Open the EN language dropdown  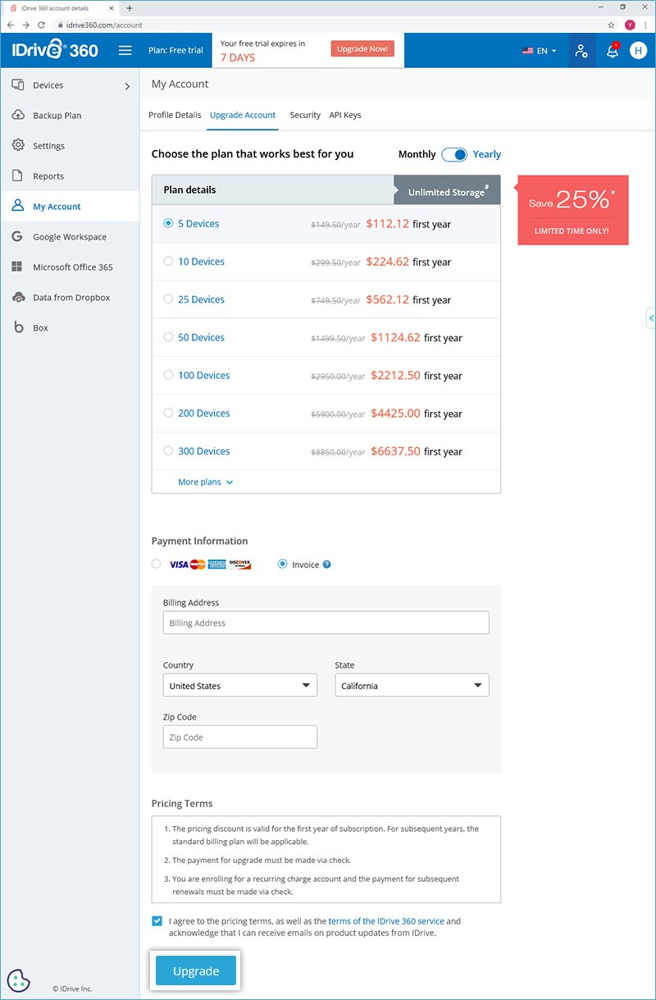pos(540,51)
